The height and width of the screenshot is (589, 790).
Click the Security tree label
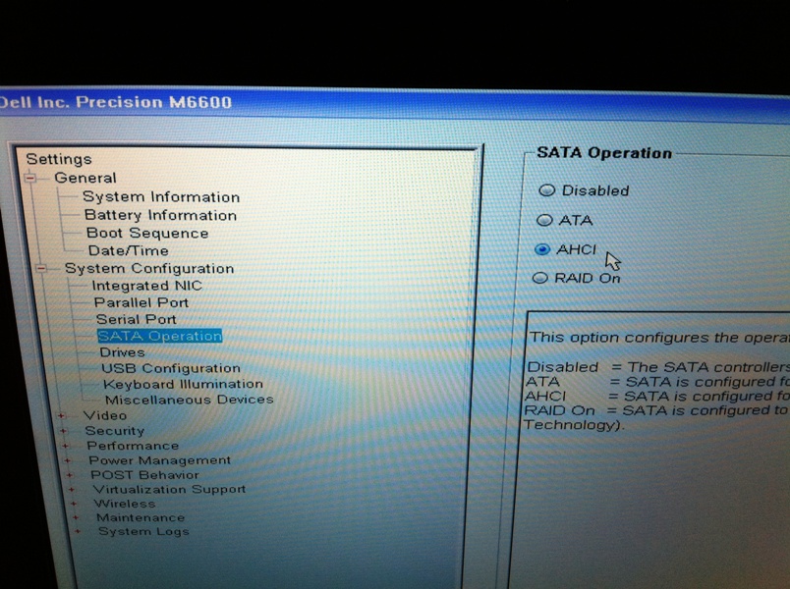pyautogui.click(x=115, y=431)
